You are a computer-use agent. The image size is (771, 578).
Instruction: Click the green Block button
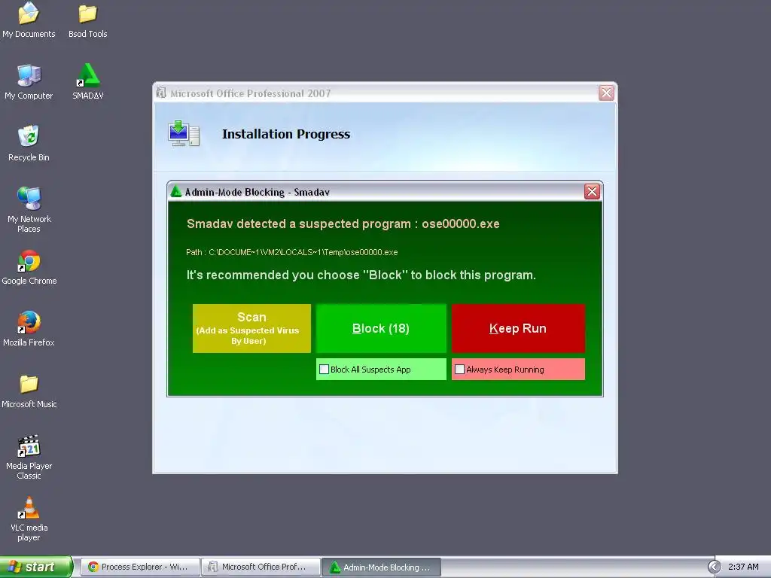[x=381, y=328]
